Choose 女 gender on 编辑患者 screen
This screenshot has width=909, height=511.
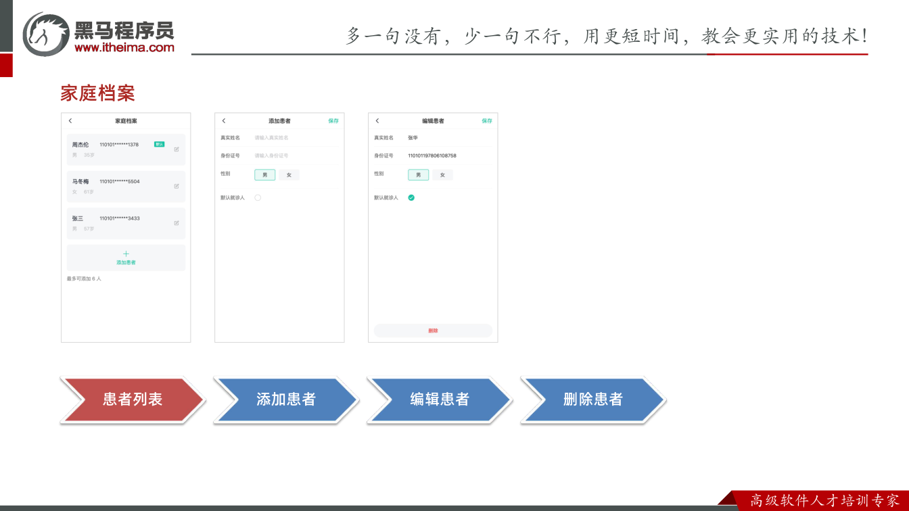pos(442,175)
